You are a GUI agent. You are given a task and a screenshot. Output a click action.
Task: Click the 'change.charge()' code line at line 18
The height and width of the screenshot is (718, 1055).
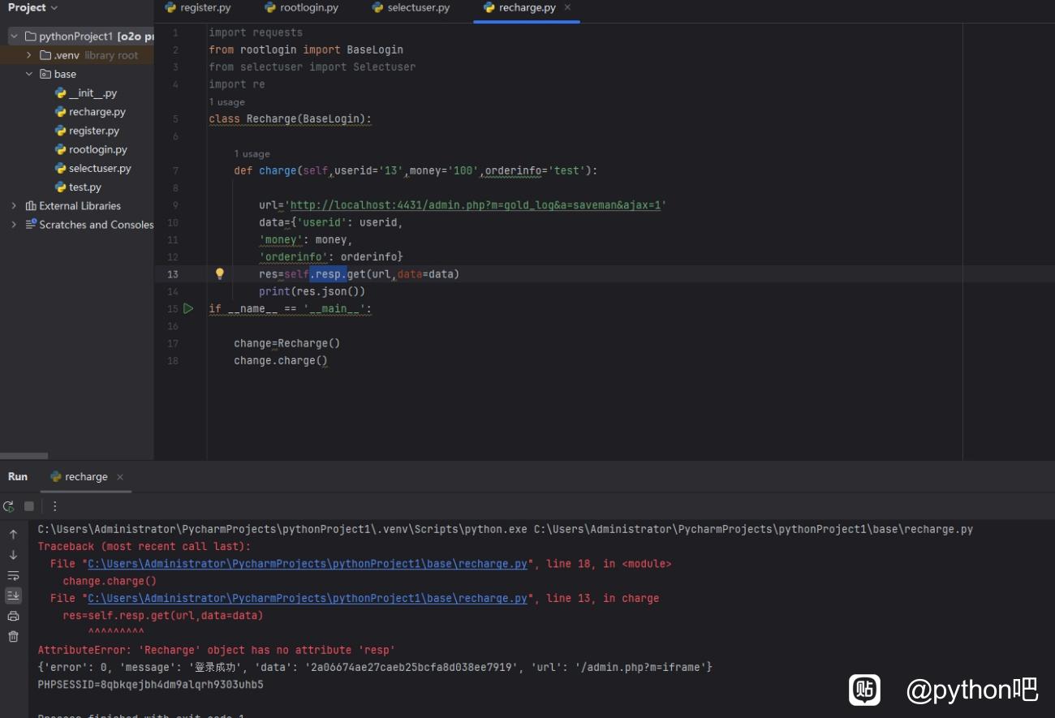[x=281, y=361]
